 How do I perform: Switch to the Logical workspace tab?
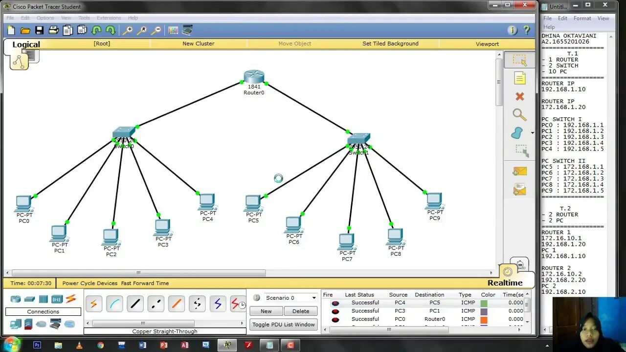pos(26,44)
